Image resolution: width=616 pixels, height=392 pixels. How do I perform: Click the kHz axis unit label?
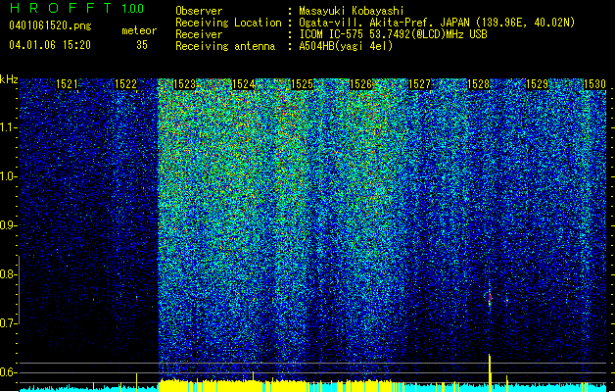9,79
